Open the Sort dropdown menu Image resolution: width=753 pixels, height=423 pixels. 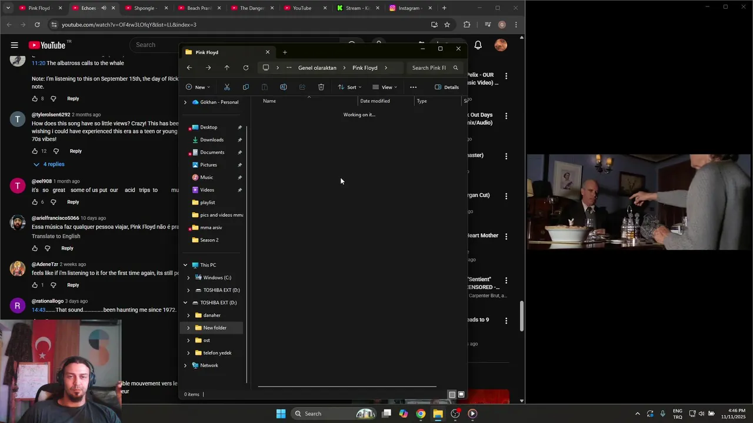point(349,87)
